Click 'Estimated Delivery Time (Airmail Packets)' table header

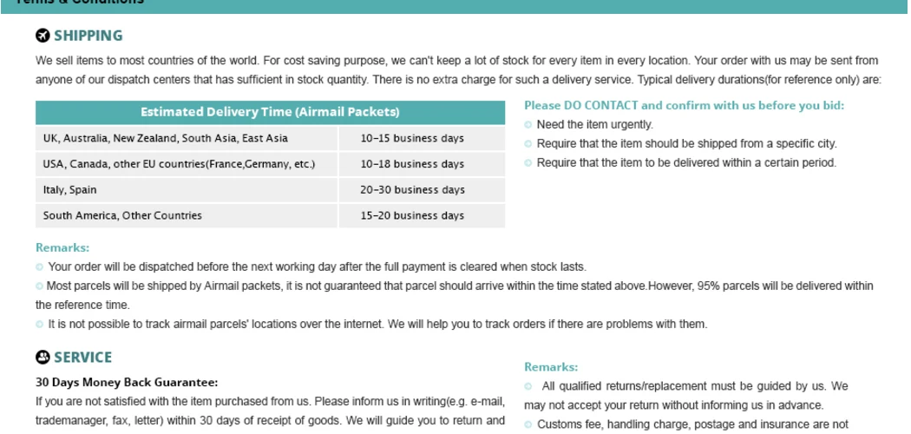(270, 112)
